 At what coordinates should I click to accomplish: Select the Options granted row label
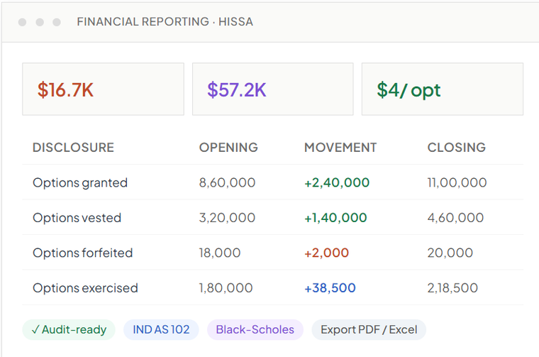click(x=80, y=182)
